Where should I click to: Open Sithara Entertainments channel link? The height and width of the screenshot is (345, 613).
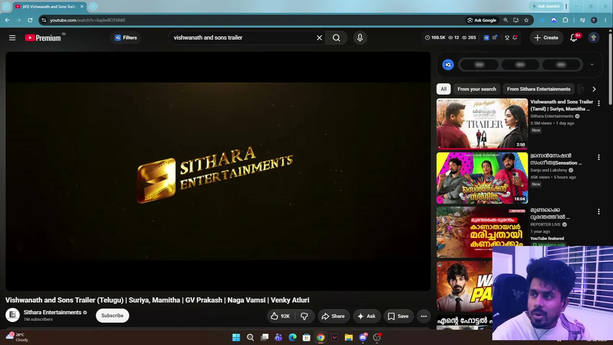click(x=52, y=312)
